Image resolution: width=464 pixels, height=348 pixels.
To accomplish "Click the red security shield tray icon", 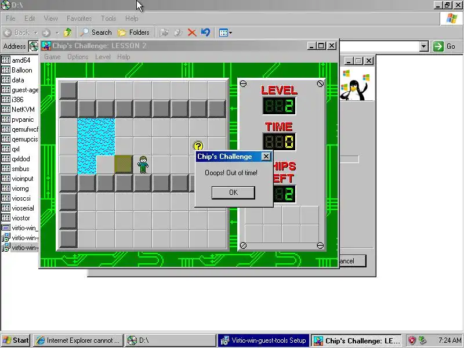I will 412,340.
